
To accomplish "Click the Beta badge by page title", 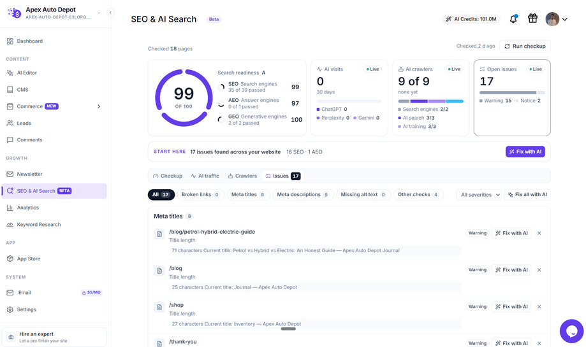I will pos(214,19).
